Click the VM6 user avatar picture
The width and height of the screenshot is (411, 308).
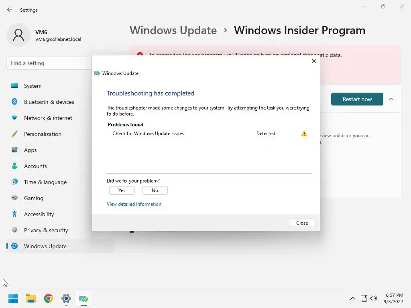click(x=18, y=35)
